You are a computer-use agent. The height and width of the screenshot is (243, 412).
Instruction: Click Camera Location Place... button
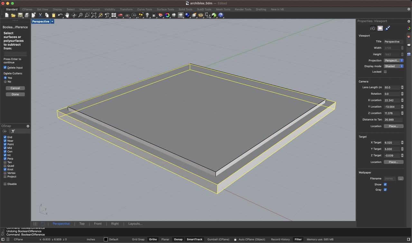394,126
